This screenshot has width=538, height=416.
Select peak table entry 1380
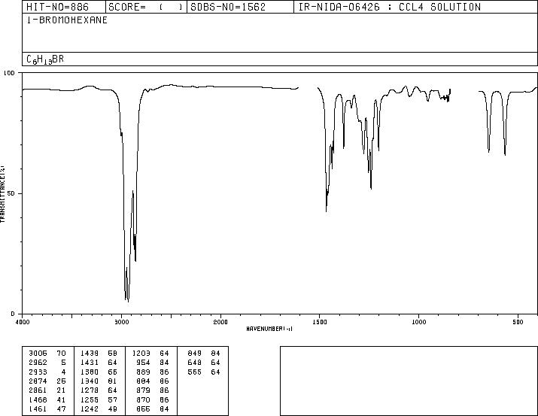(90, 372)
